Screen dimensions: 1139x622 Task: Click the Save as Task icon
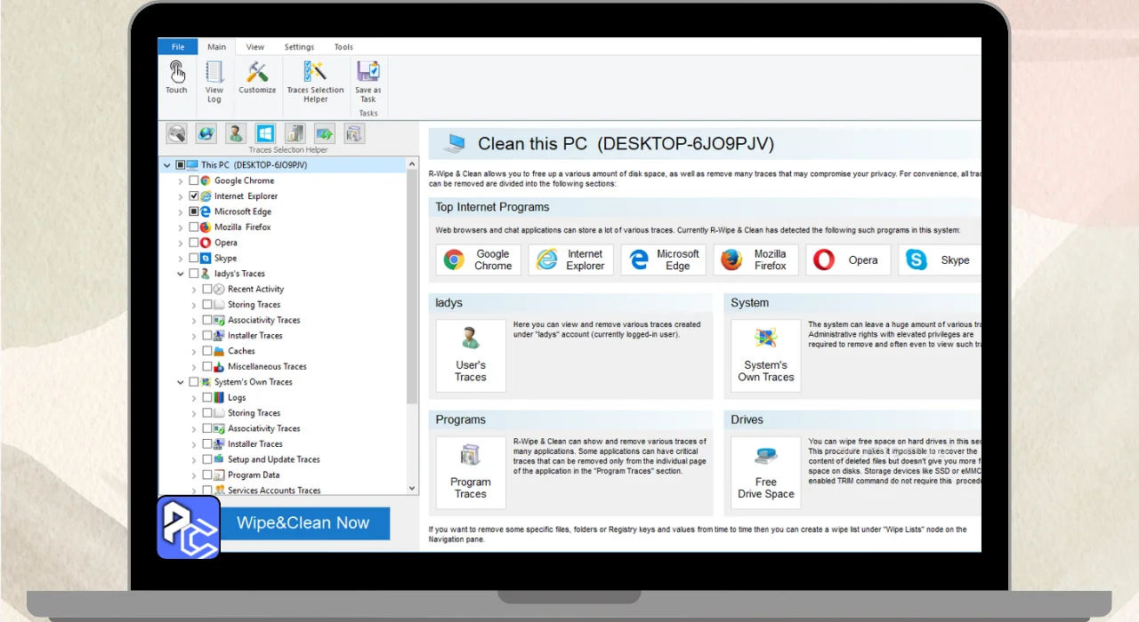click(x=368, y=80)
